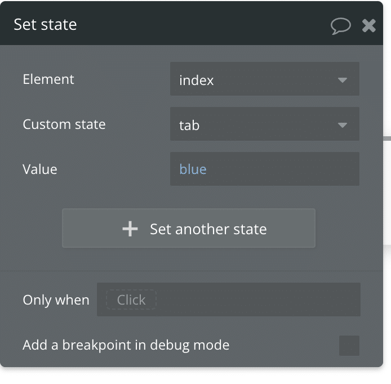The image size is (391, 384).
Task: Click empty area of Only when field
Action: click(x=257, y=300)
